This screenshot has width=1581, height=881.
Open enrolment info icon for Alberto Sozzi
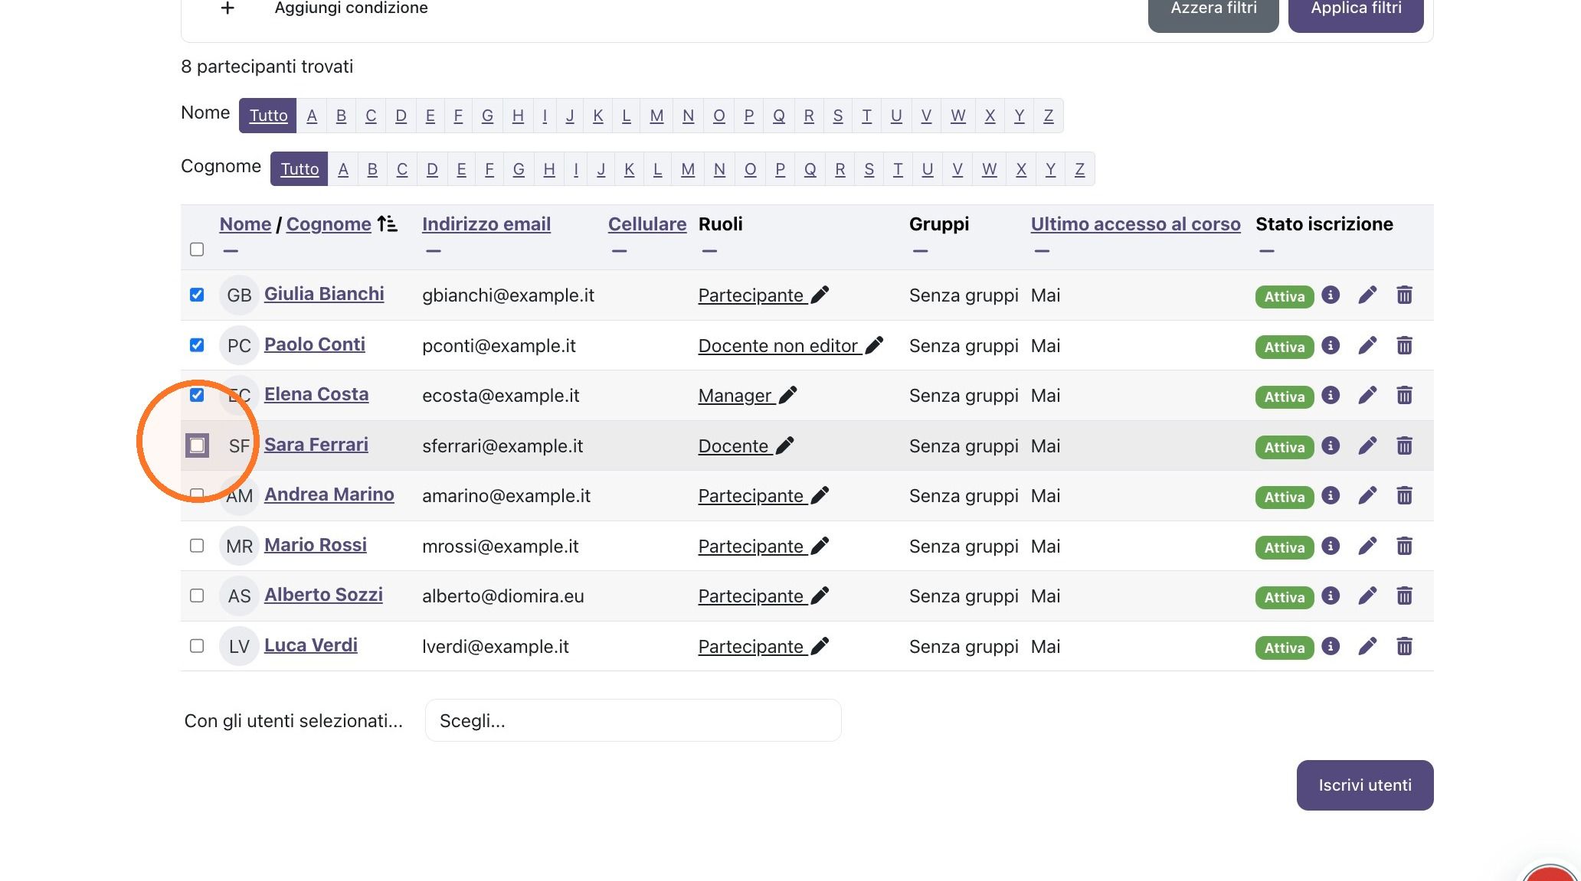(1331, 595)
